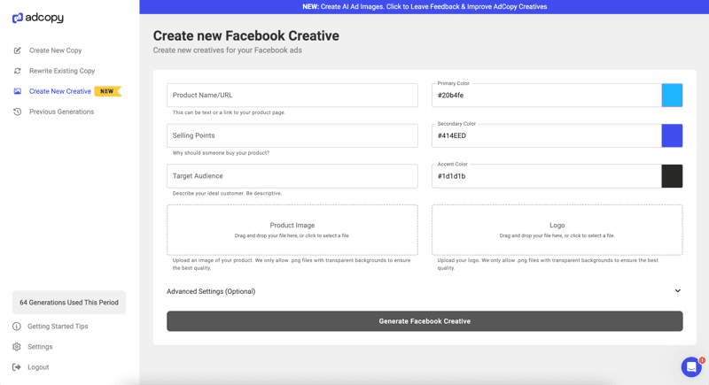Focus the Selling Points field
This screenshot has height=385, width=709.
click(x=292, y=135)
